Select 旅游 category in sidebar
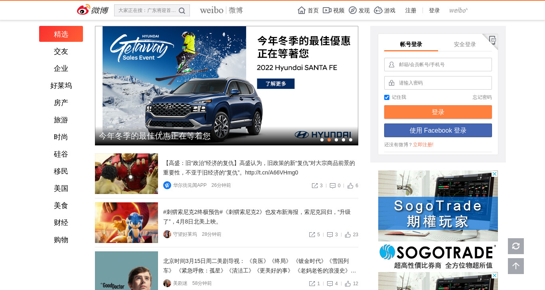The width and height of the screenshot is (545, 290). [x=61, y=120]
